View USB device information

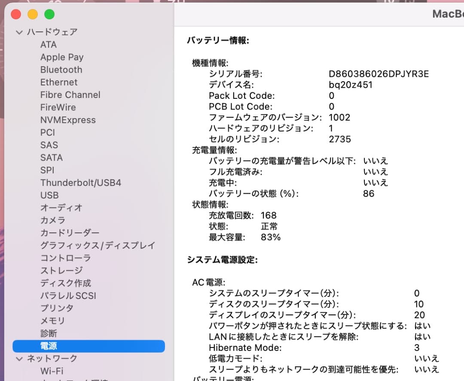tap(49, 195)
